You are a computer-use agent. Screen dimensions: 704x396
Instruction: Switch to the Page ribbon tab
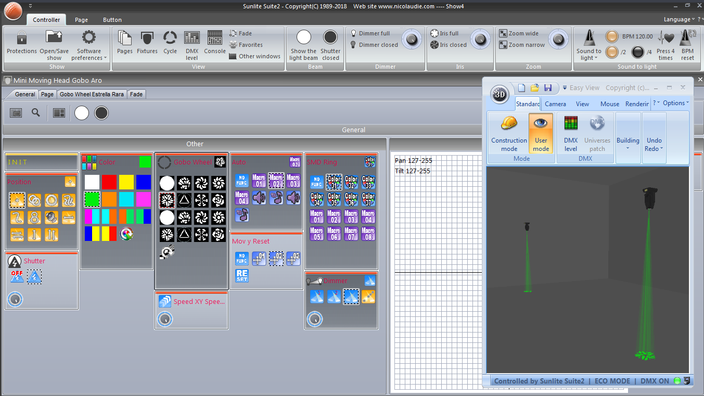click(81, 20)
